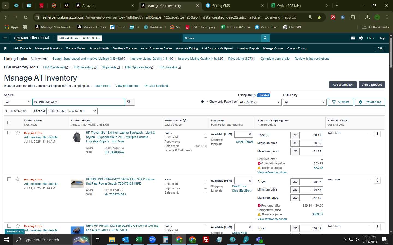Open the cooling fan three-dot menu
393x245 pixels.
[x=377, y=227]
